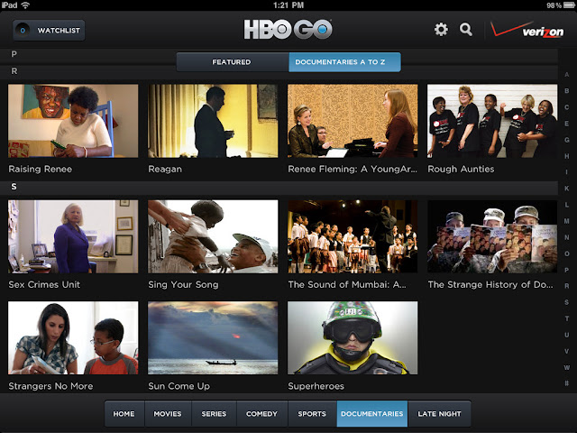Jump to letter N in index
The height and width of the screenshot is (433, 577).
pos(567,237)
